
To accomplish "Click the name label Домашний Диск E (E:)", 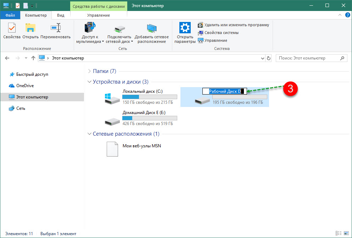I will pos(144,113).
